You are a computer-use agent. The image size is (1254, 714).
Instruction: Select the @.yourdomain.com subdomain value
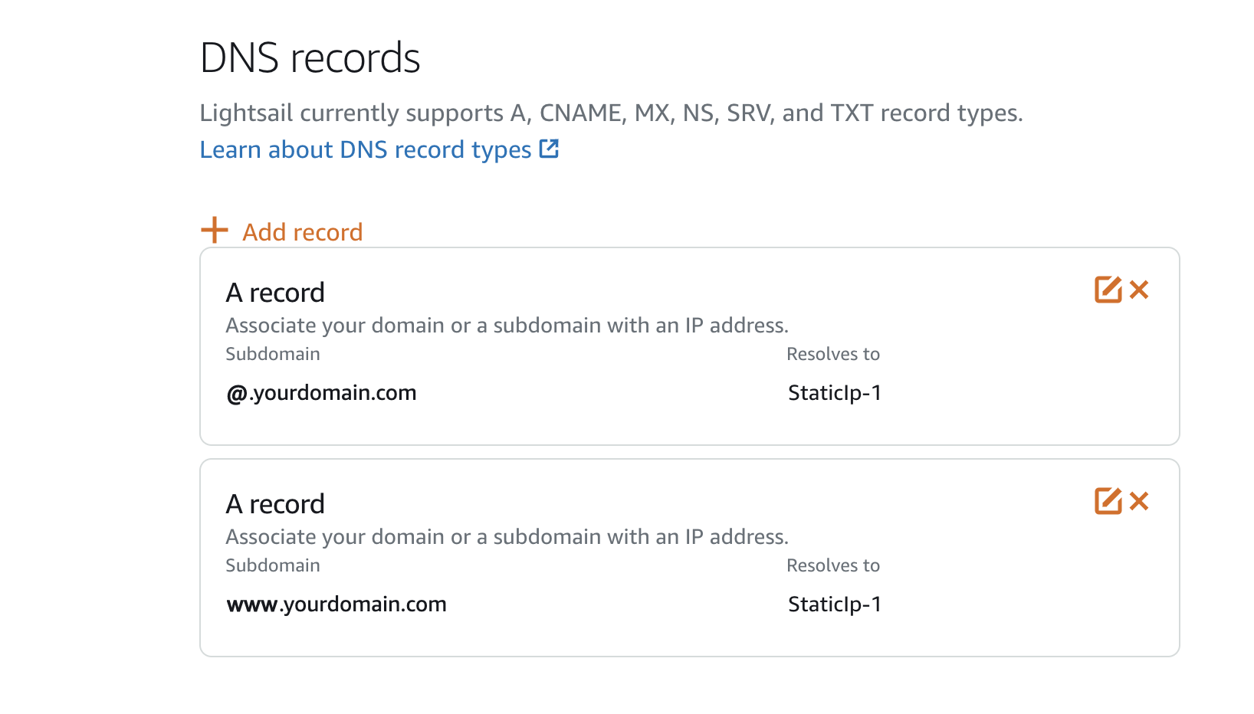pyautogui.click(x=321, y=393)
